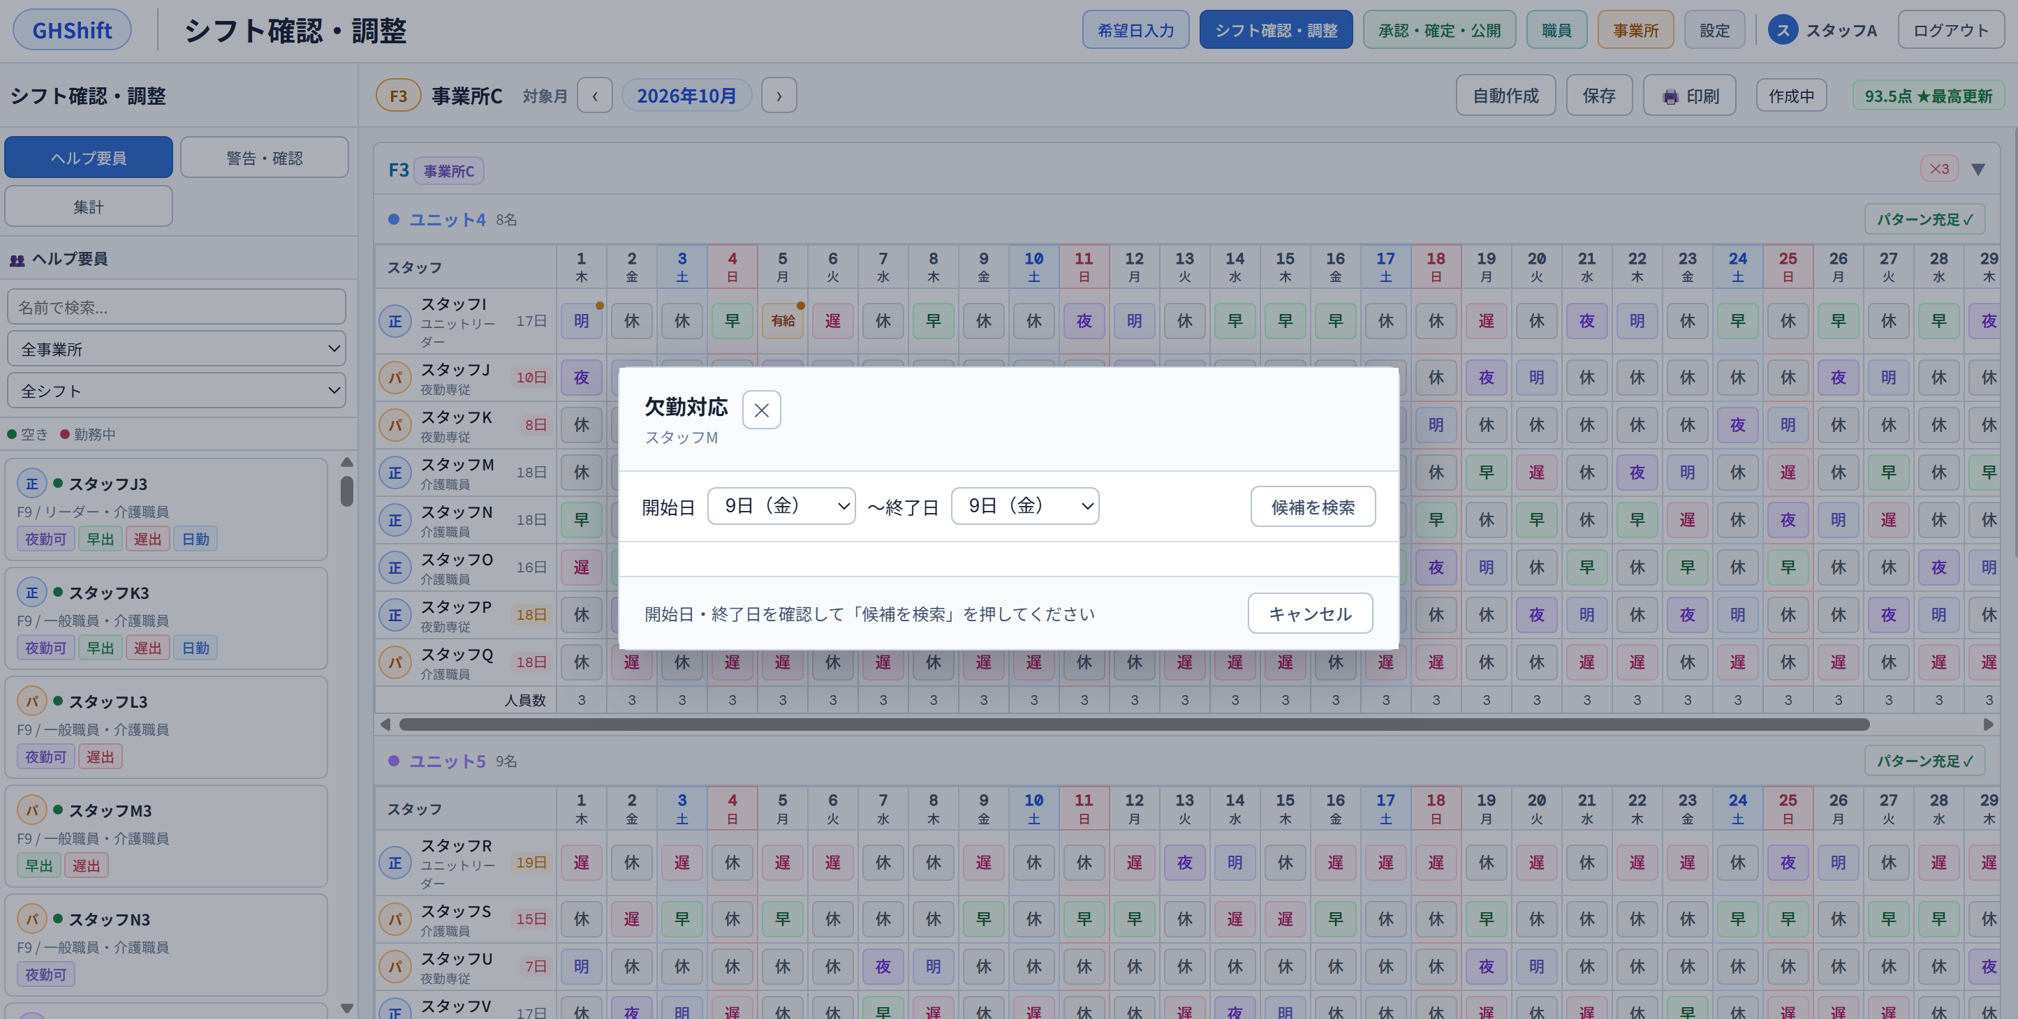The height and width of the screenshot is (1019, 2018).
Task: Click the 候補を検索 button
Action: tap(1312, 507)
